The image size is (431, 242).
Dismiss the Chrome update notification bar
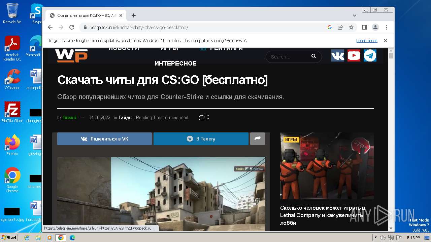point(386,41)
